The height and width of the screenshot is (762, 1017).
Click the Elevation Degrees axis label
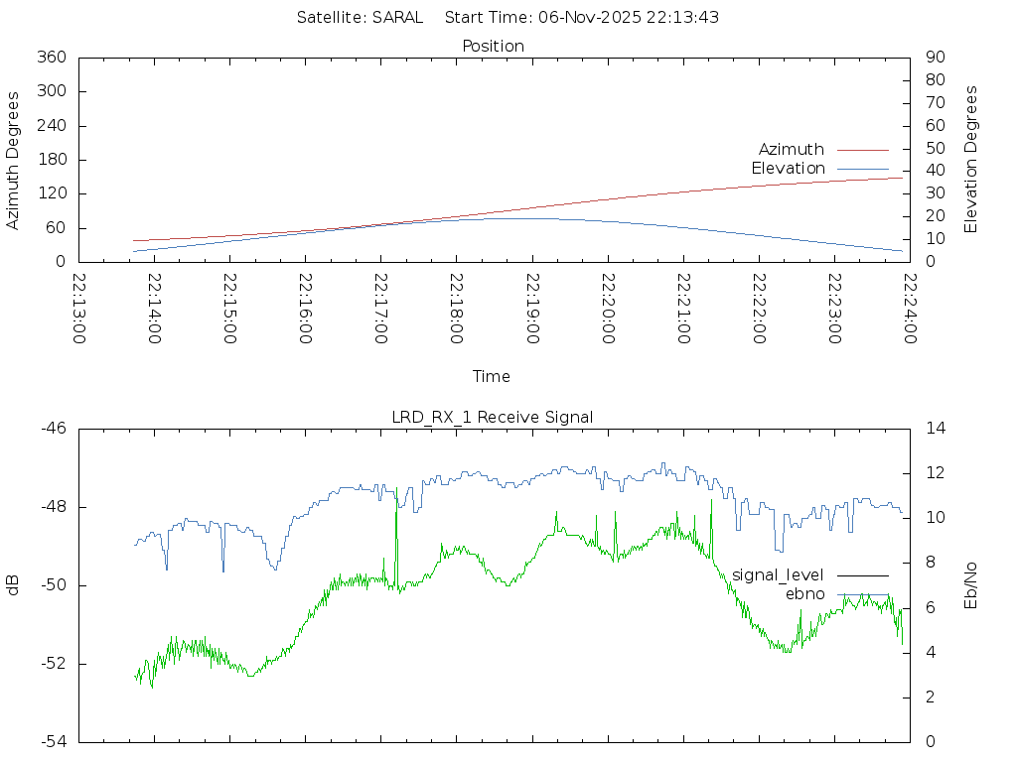971,160
